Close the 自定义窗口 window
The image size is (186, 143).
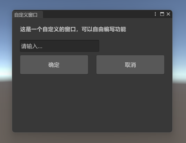[168, 14]
